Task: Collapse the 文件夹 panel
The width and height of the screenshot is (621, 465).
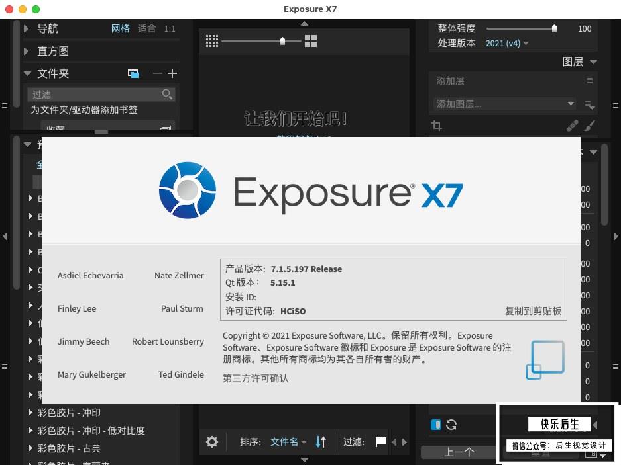Action: 27,73
